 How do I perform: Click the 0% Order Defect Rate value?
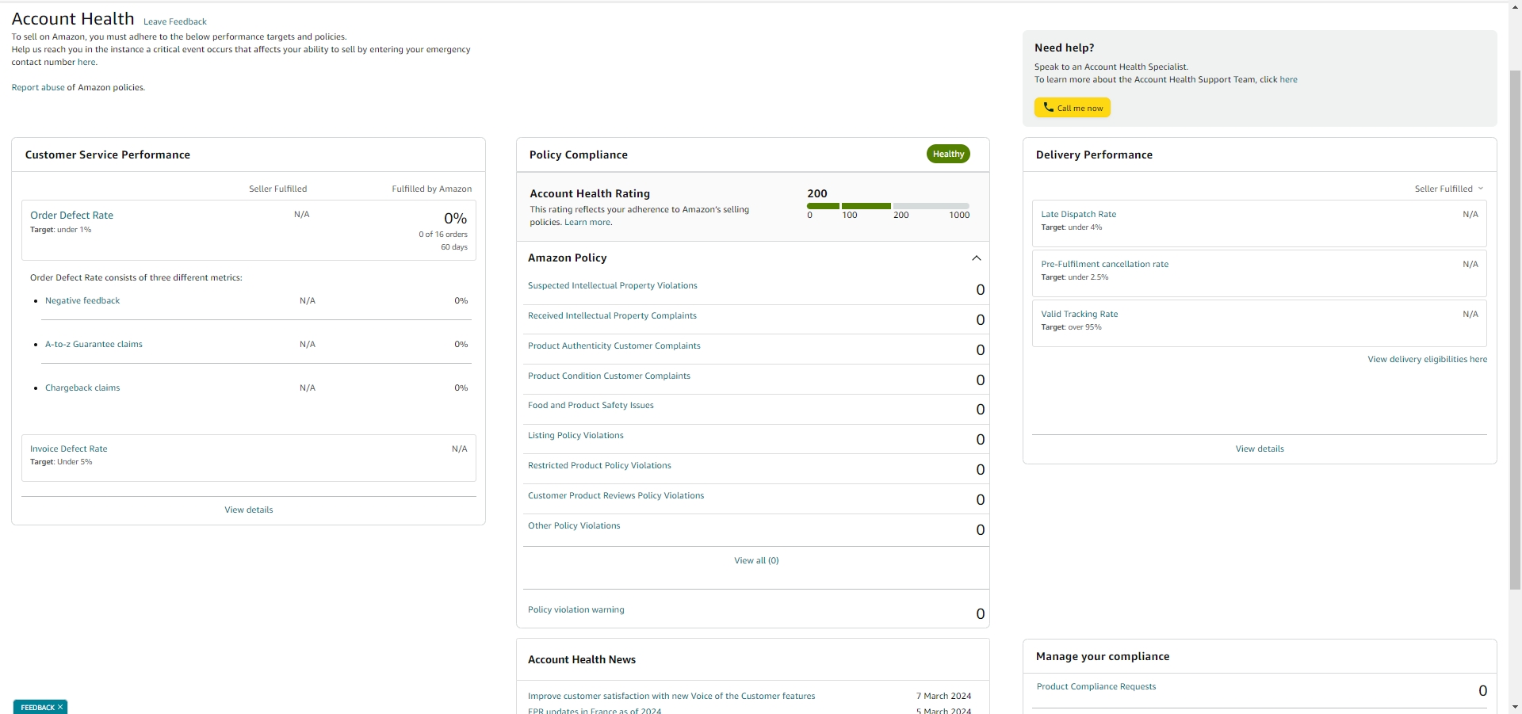[x=455, y=218]
